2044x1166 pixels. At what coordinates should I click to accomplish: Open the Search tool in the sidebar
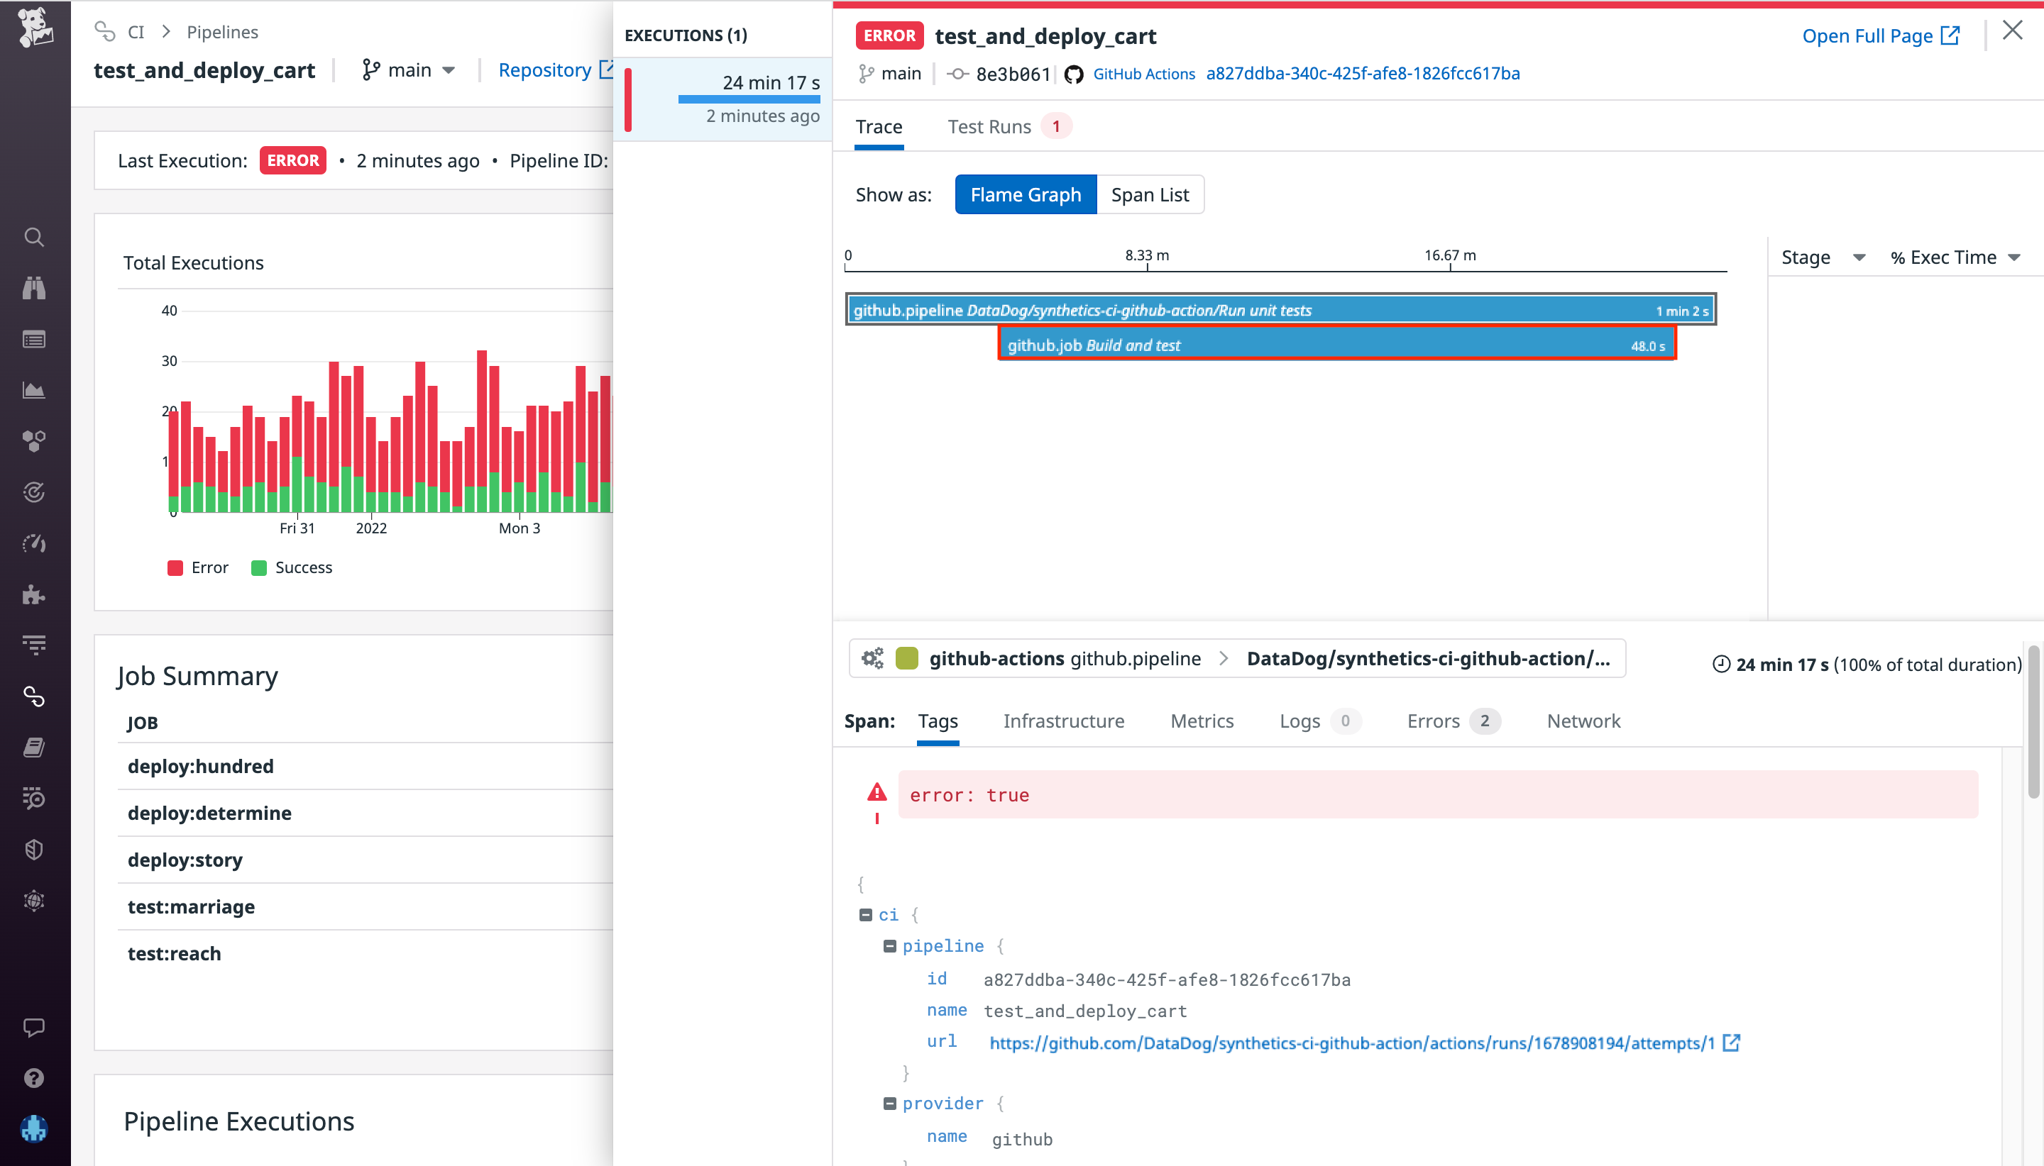tap(33, 236)
